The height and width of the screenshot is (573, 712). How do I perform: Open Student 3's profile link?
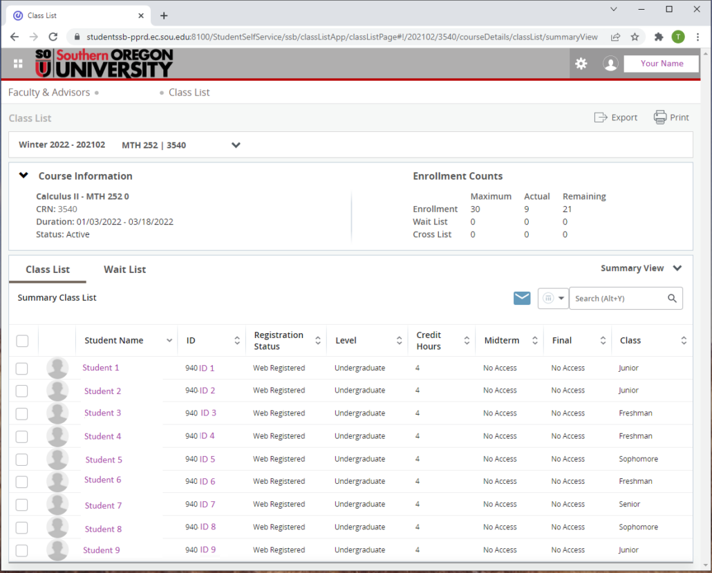tap(102, 413)
